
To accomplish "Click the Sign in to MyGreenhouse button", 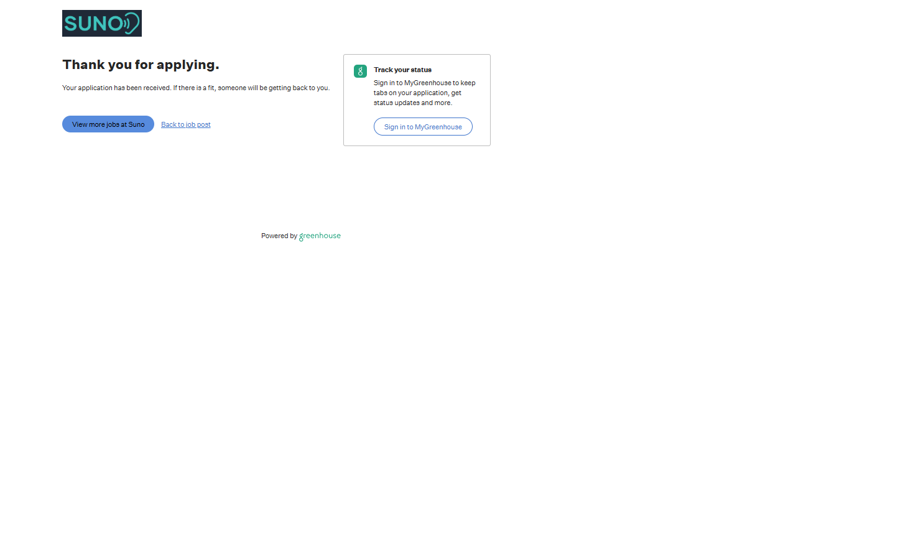I will tap(423, 127).
